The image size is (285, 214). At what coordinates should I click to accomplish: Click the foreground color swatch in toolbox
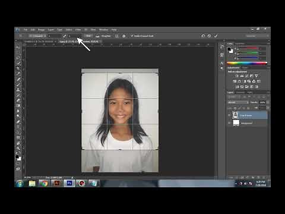click(17, 157)
